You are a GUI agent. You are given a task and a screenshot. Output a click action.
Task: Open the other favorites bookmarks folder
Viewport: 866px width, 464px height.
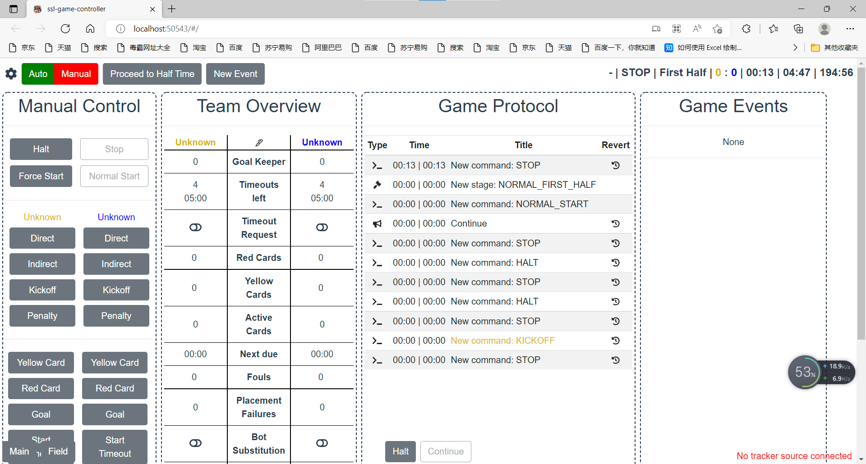[x=834, y=48]
